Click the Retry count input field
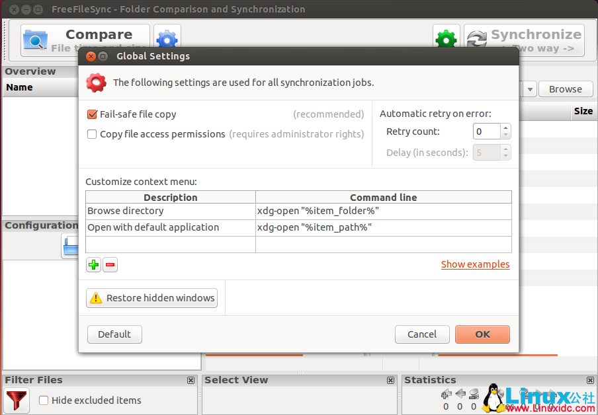The height and width of the screenshot is (415, 598). [486, 132]
